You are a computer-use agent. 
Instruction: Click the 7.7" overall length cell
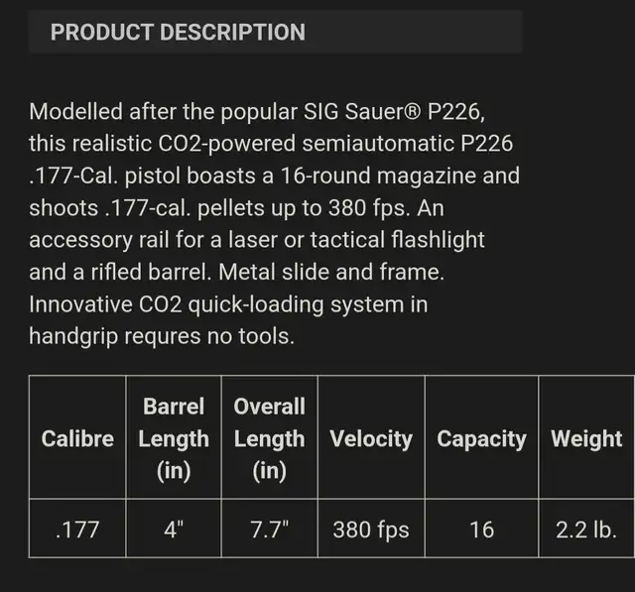(269, 529)
